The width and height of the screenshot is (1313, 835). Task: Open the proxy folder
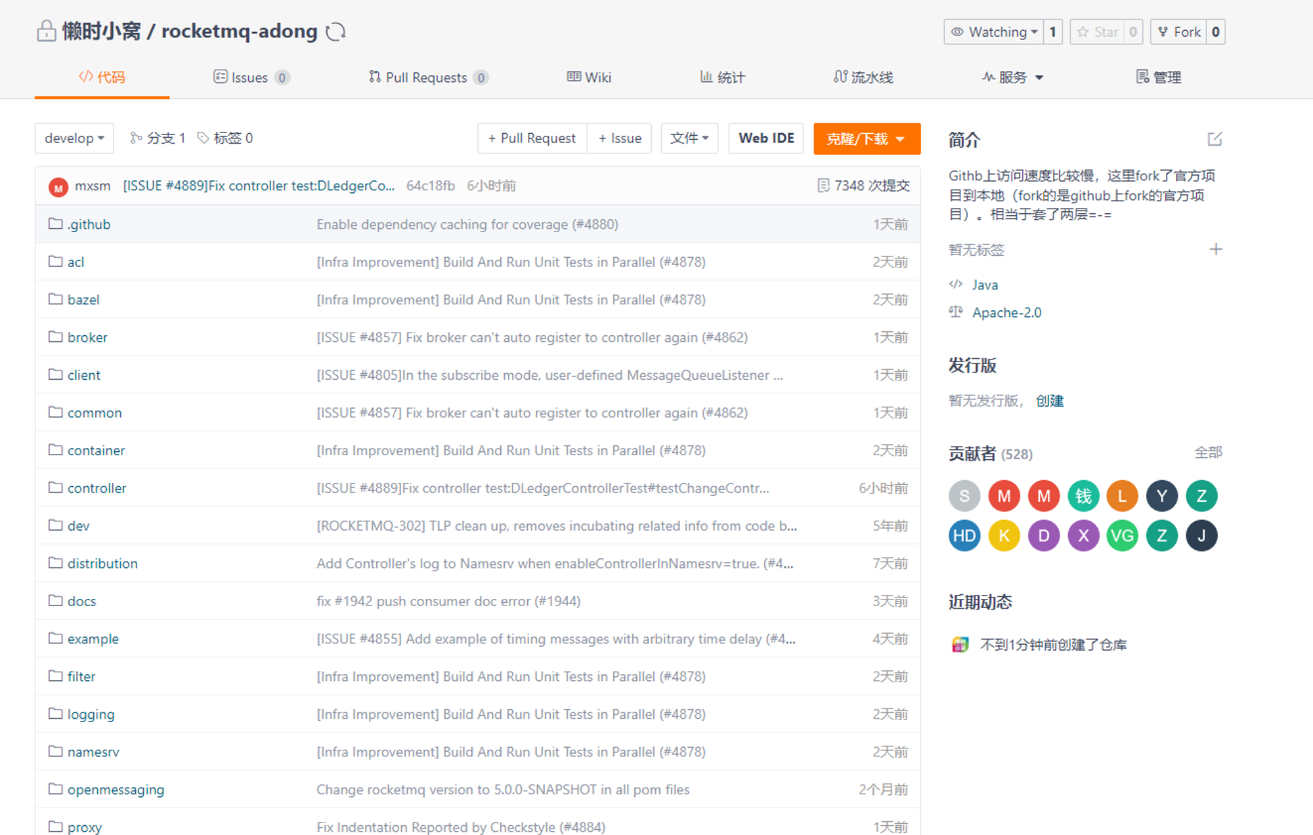pos(85,827)
